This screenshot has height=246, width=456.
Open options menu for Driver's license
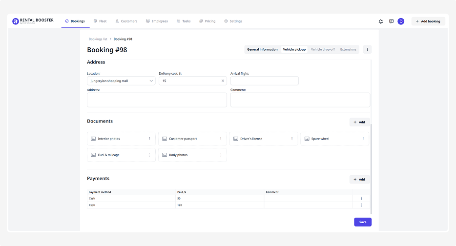(x=292, y=139)
